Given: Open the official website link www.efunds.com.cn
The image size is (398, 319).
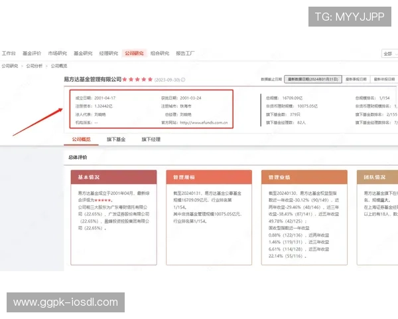Looking at the screenshot, I should [204, 122].
